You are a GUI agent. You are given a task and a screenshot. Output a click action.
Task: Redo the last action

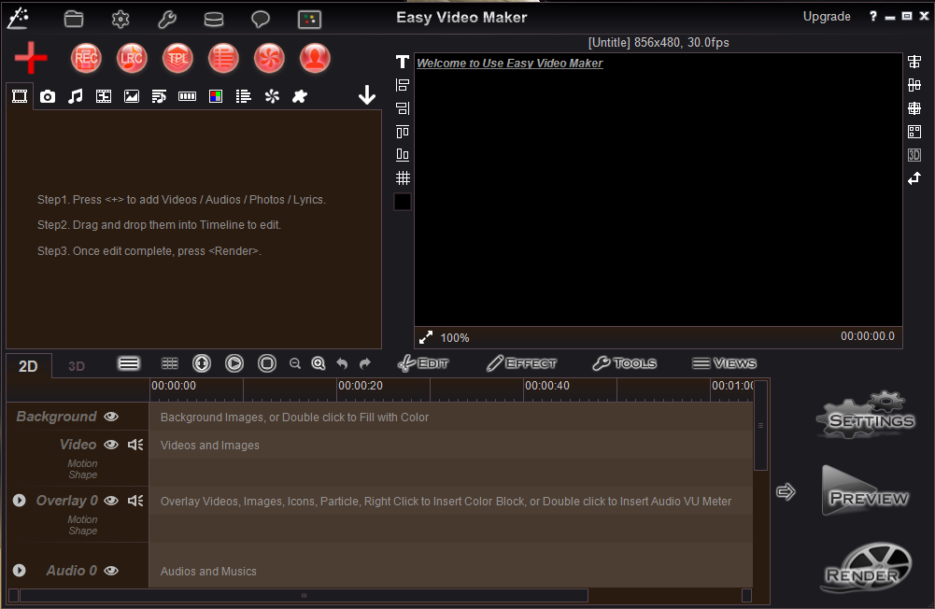pos(365,363)
